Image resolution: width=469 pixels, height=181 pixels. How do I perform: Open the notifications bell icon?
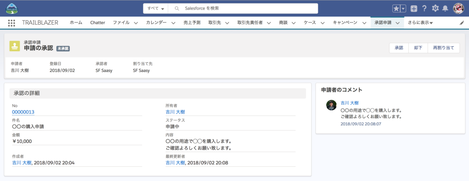pyautogui.click(x=445, y=8)
